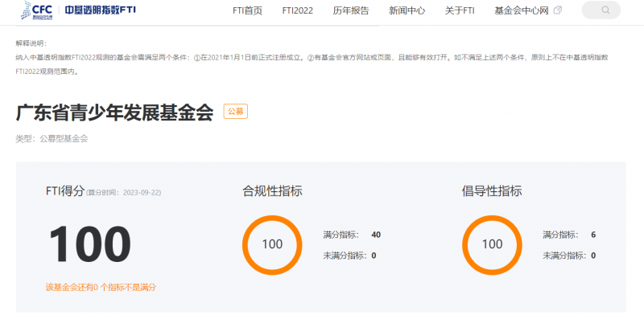Click the 倡导性指标 heading
This screenshot has height=315, width=644.
[x=492, y=190]
